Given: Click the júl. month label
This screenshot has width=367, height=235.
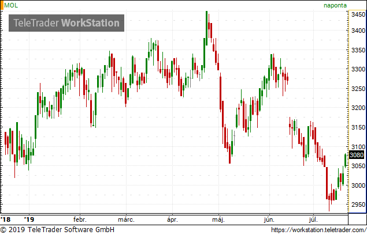Looking at the screenshot, I should 313,219.
